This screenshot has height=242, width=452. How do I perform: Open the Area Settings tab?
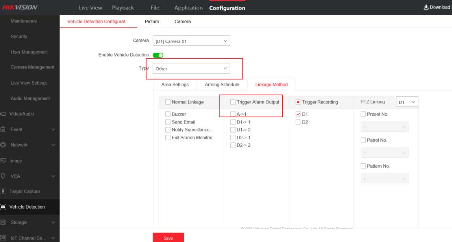click(175, 85)
